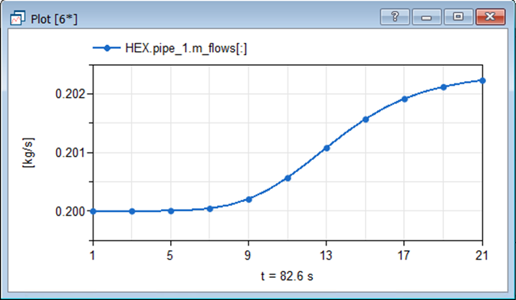This screenshot has height=300, width=516.
Task: Click the data point at x value 9
Action: (x=248, y=200)
